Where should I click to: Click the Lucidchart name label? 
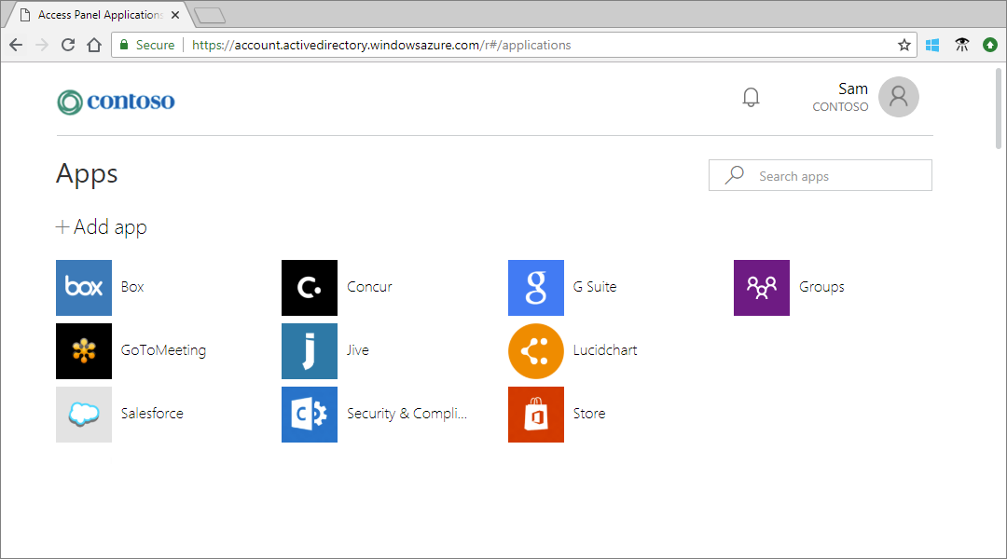pyautogui.click(x=605, y=350)
